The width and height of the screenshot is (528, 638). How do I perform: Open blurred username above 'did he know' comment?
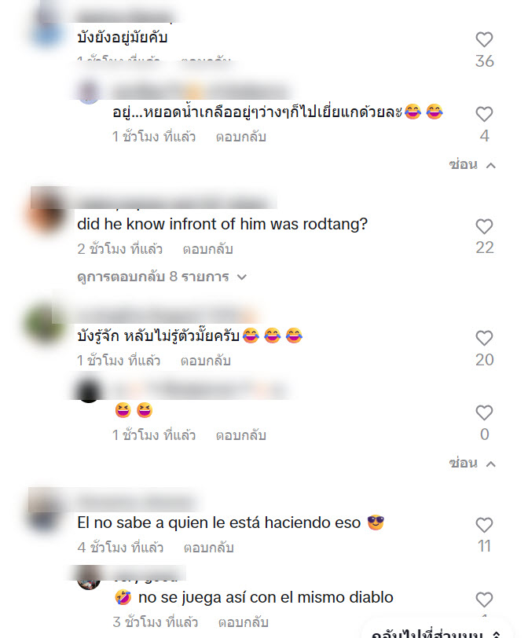(176, 201)
